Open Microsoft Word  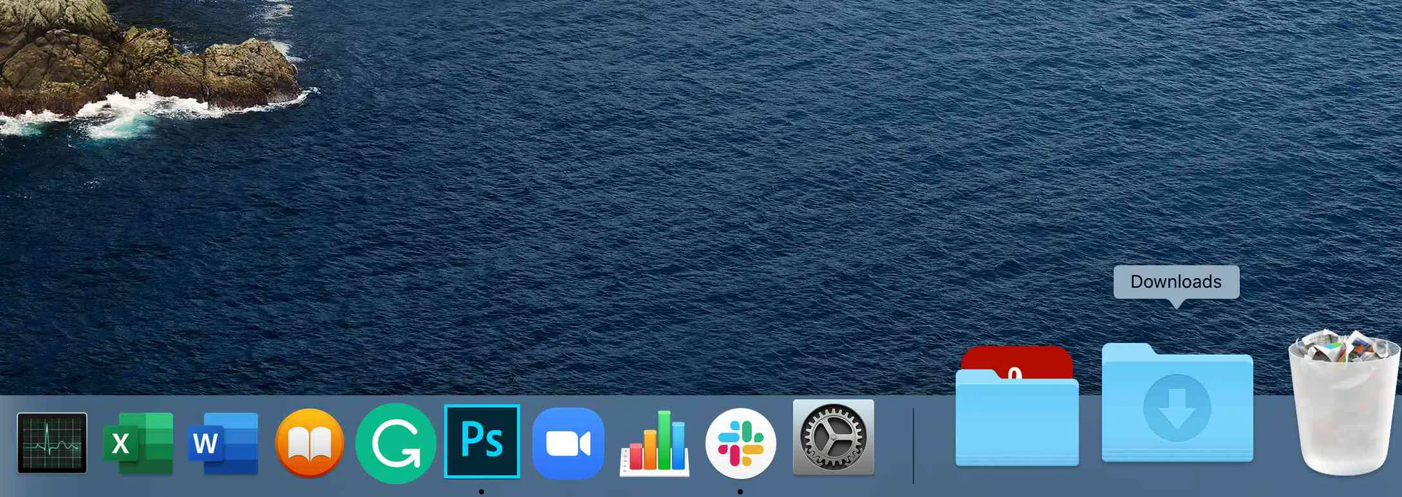coord(223,443)
